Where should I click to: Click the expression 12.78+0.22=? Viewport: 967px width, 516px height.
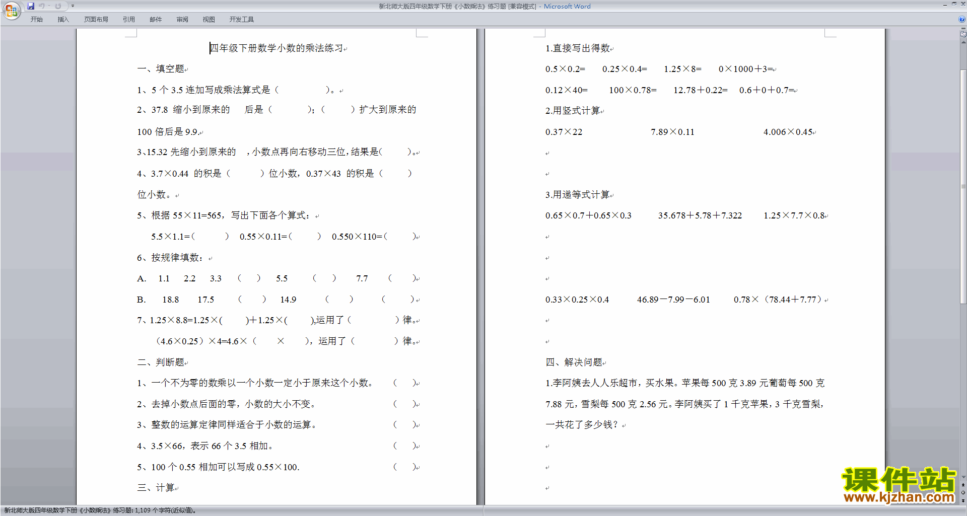pos(701,90)
